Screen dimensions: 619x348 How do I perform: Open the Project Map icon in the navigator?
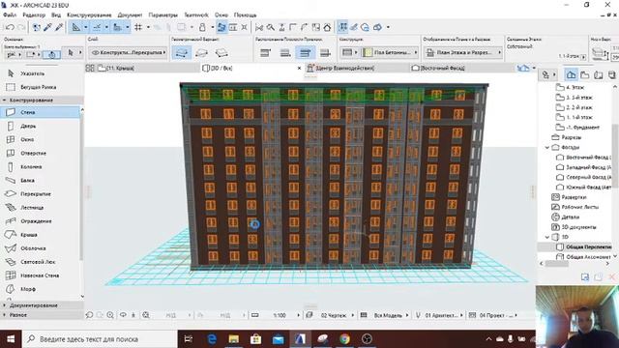(x=571, y=74)
